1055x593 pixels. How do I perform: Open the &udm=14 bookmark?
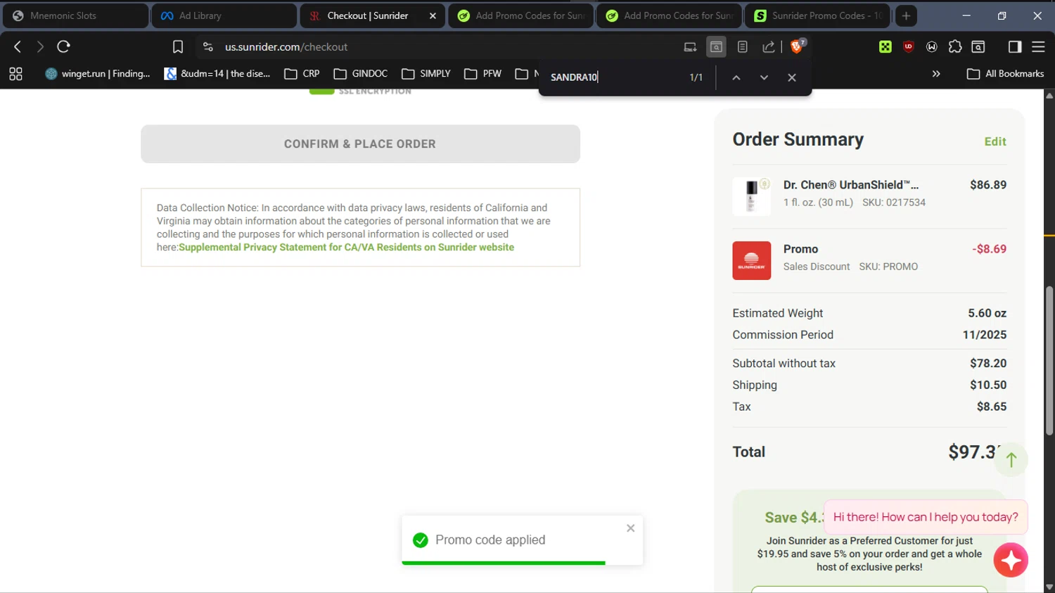tap(217, 74)
